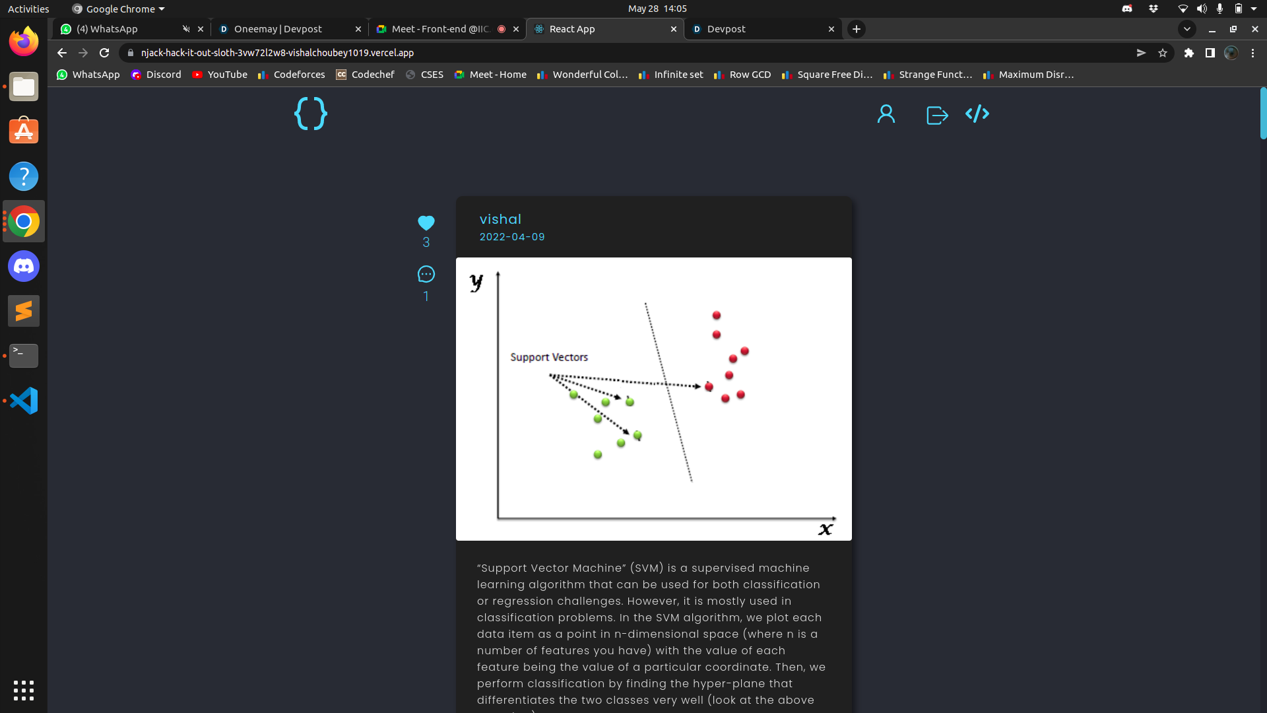Click the curly braces logo icon
Viewport: 1267px width, 713px height.
pos(310,114)
